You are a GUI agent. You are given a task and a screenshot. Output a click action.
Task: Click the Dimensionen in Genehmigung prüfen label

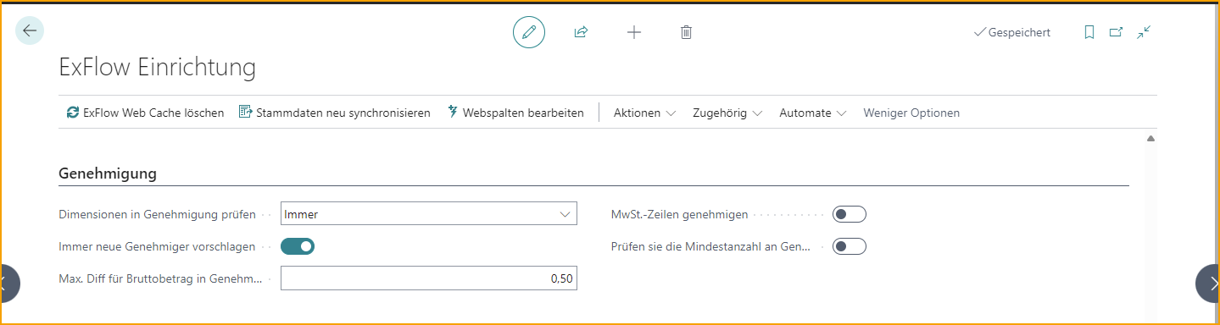pos(157,214)
